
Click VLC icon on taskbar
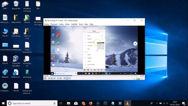pos(127,103)
